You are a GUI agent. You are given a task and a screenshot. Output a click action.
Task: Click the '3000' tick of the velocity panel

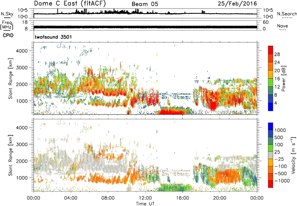(x=22, y=144)
